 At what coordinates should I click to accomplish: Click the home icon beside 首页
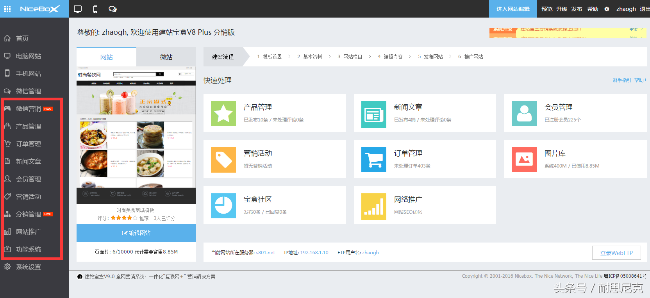pos(7,38)
